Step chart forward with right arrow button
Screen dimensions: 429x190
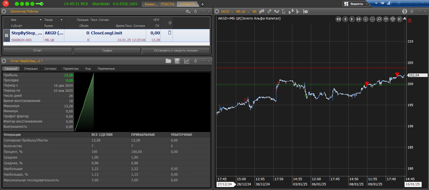click(352, 19)
